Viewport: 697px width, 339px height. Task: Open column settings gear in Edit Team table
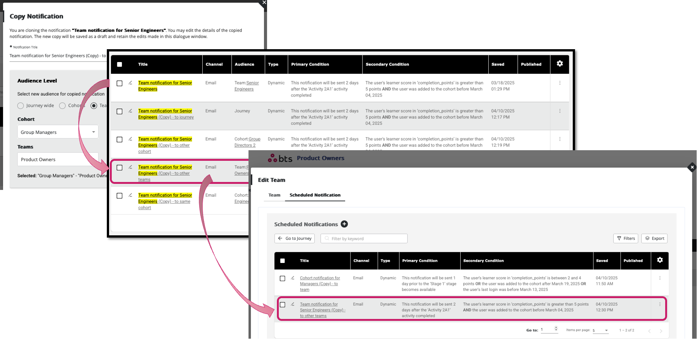click(x=660, y=260)
